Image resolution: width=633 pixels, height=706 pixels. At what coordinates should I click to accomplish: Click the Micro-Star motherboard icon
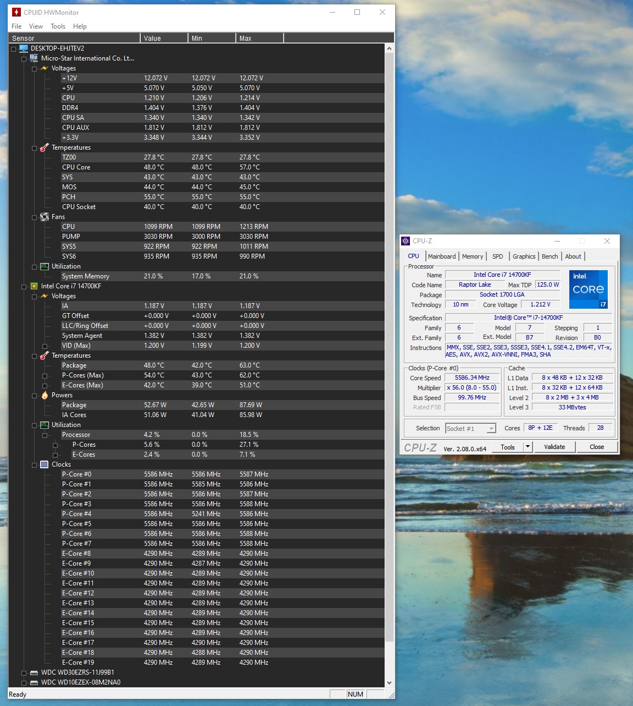34,58
